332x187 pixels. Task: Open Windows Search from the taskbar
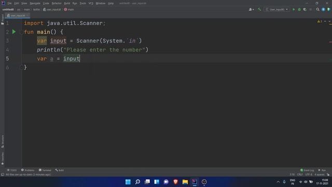click(137, 182)
